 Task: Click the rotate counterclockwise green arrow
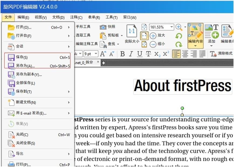pyautogui.click(x=179, y=36)
